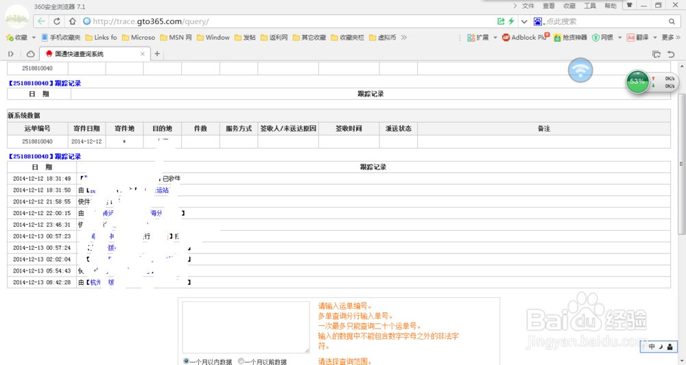This screenshot has height=365, width=686.
Task: Click the waybill number input textarea
Action: 246,327
